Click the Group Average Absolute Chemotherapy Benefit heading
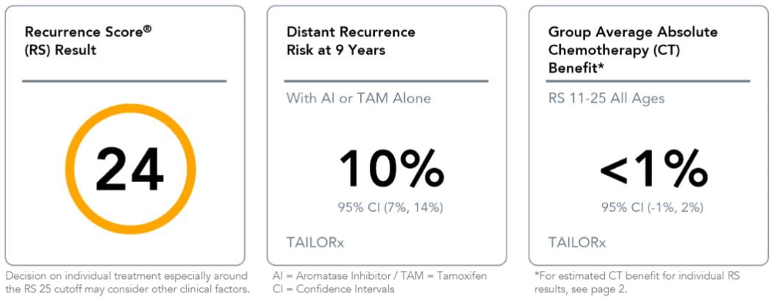Screen dimensions: 777x304 [x=633, y=50]
